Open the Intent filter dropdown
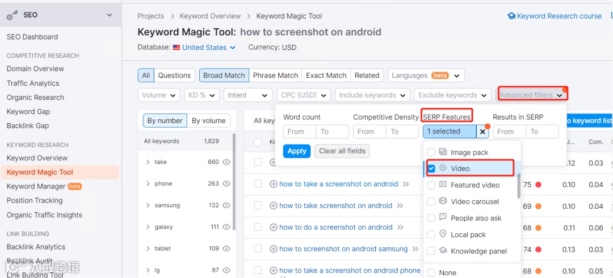 (x=248, y=95)
